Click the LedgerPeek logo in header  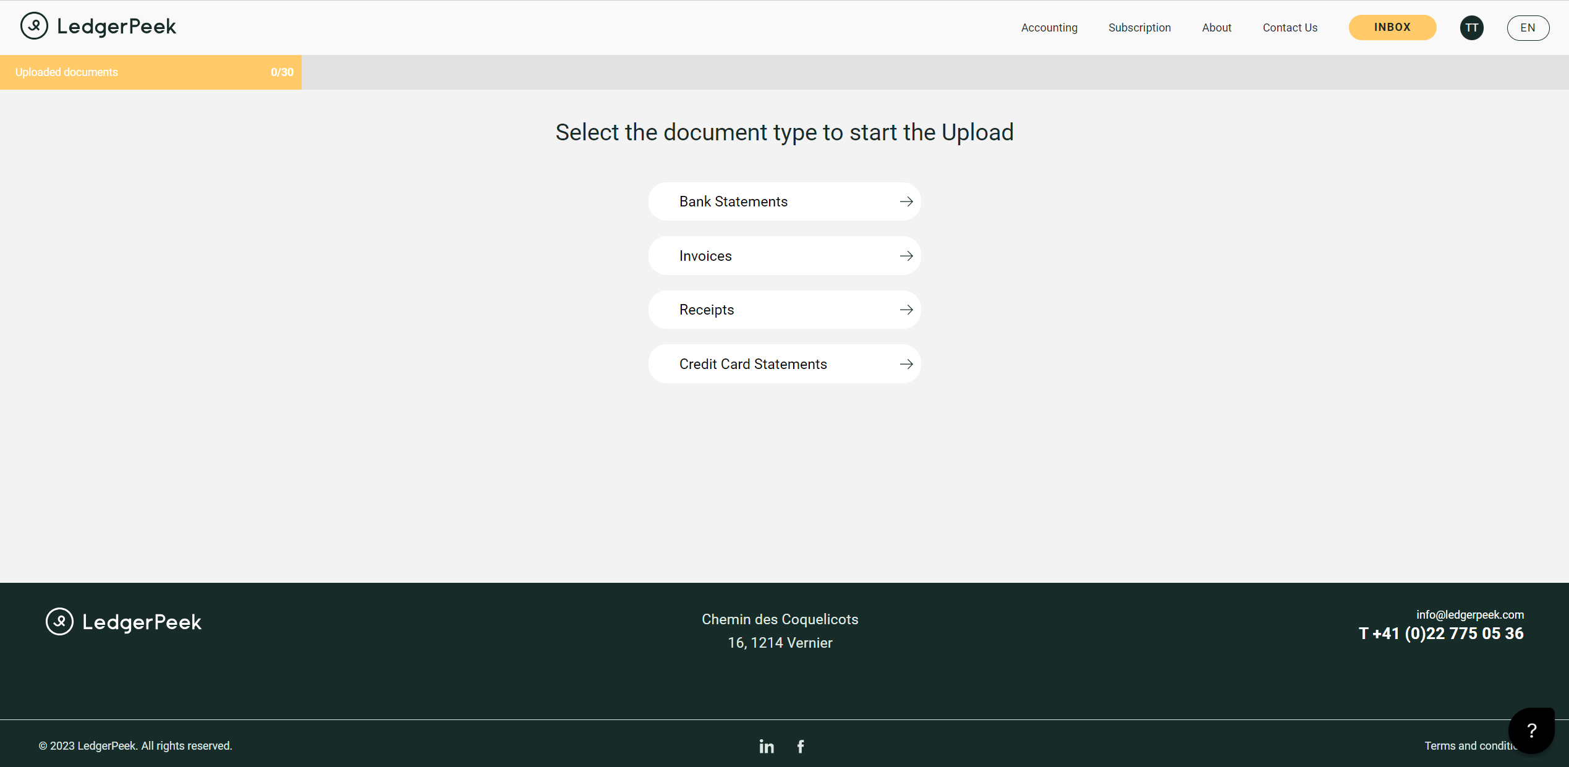coord(98,27)
